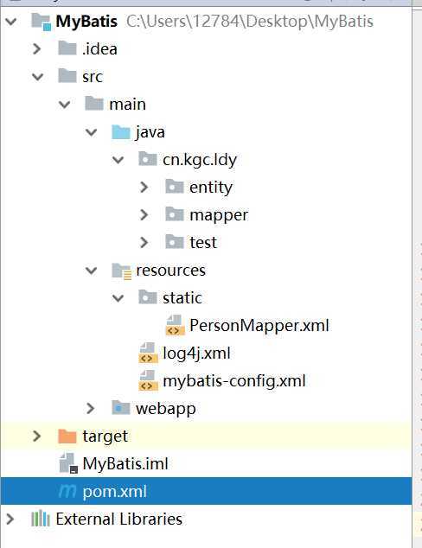The width and height of the screenshot is (422, 548).
Task: Select mybatis-config.xml file
Action: [x=233, y=380]
